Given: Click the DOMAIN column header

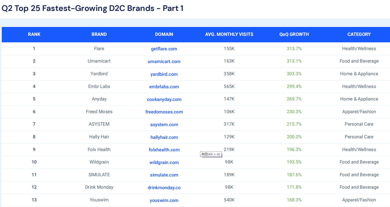Looking at the screenshot, I should point(164,34).
